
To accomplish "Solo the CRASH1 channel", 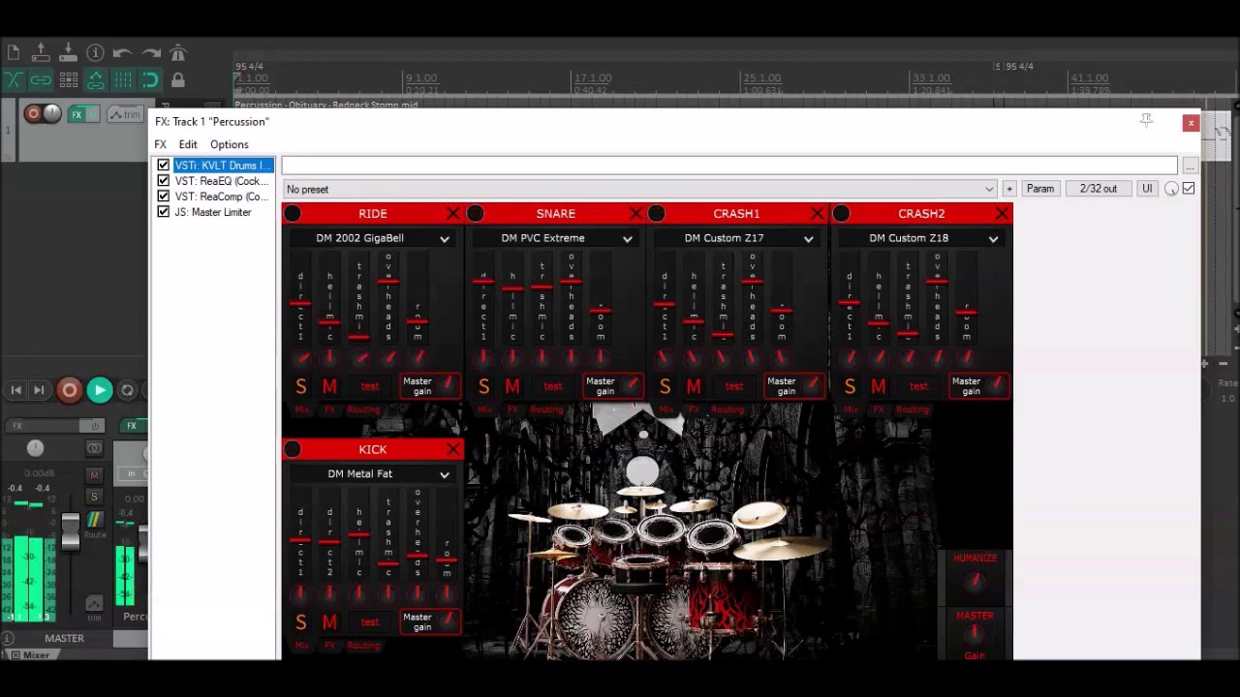I will [665, 386].
